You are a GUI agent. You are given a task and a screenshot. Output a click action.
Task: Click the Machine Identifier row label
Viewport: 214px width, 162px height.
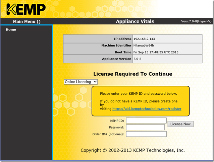pyautogui.click(x=116, y=46)
